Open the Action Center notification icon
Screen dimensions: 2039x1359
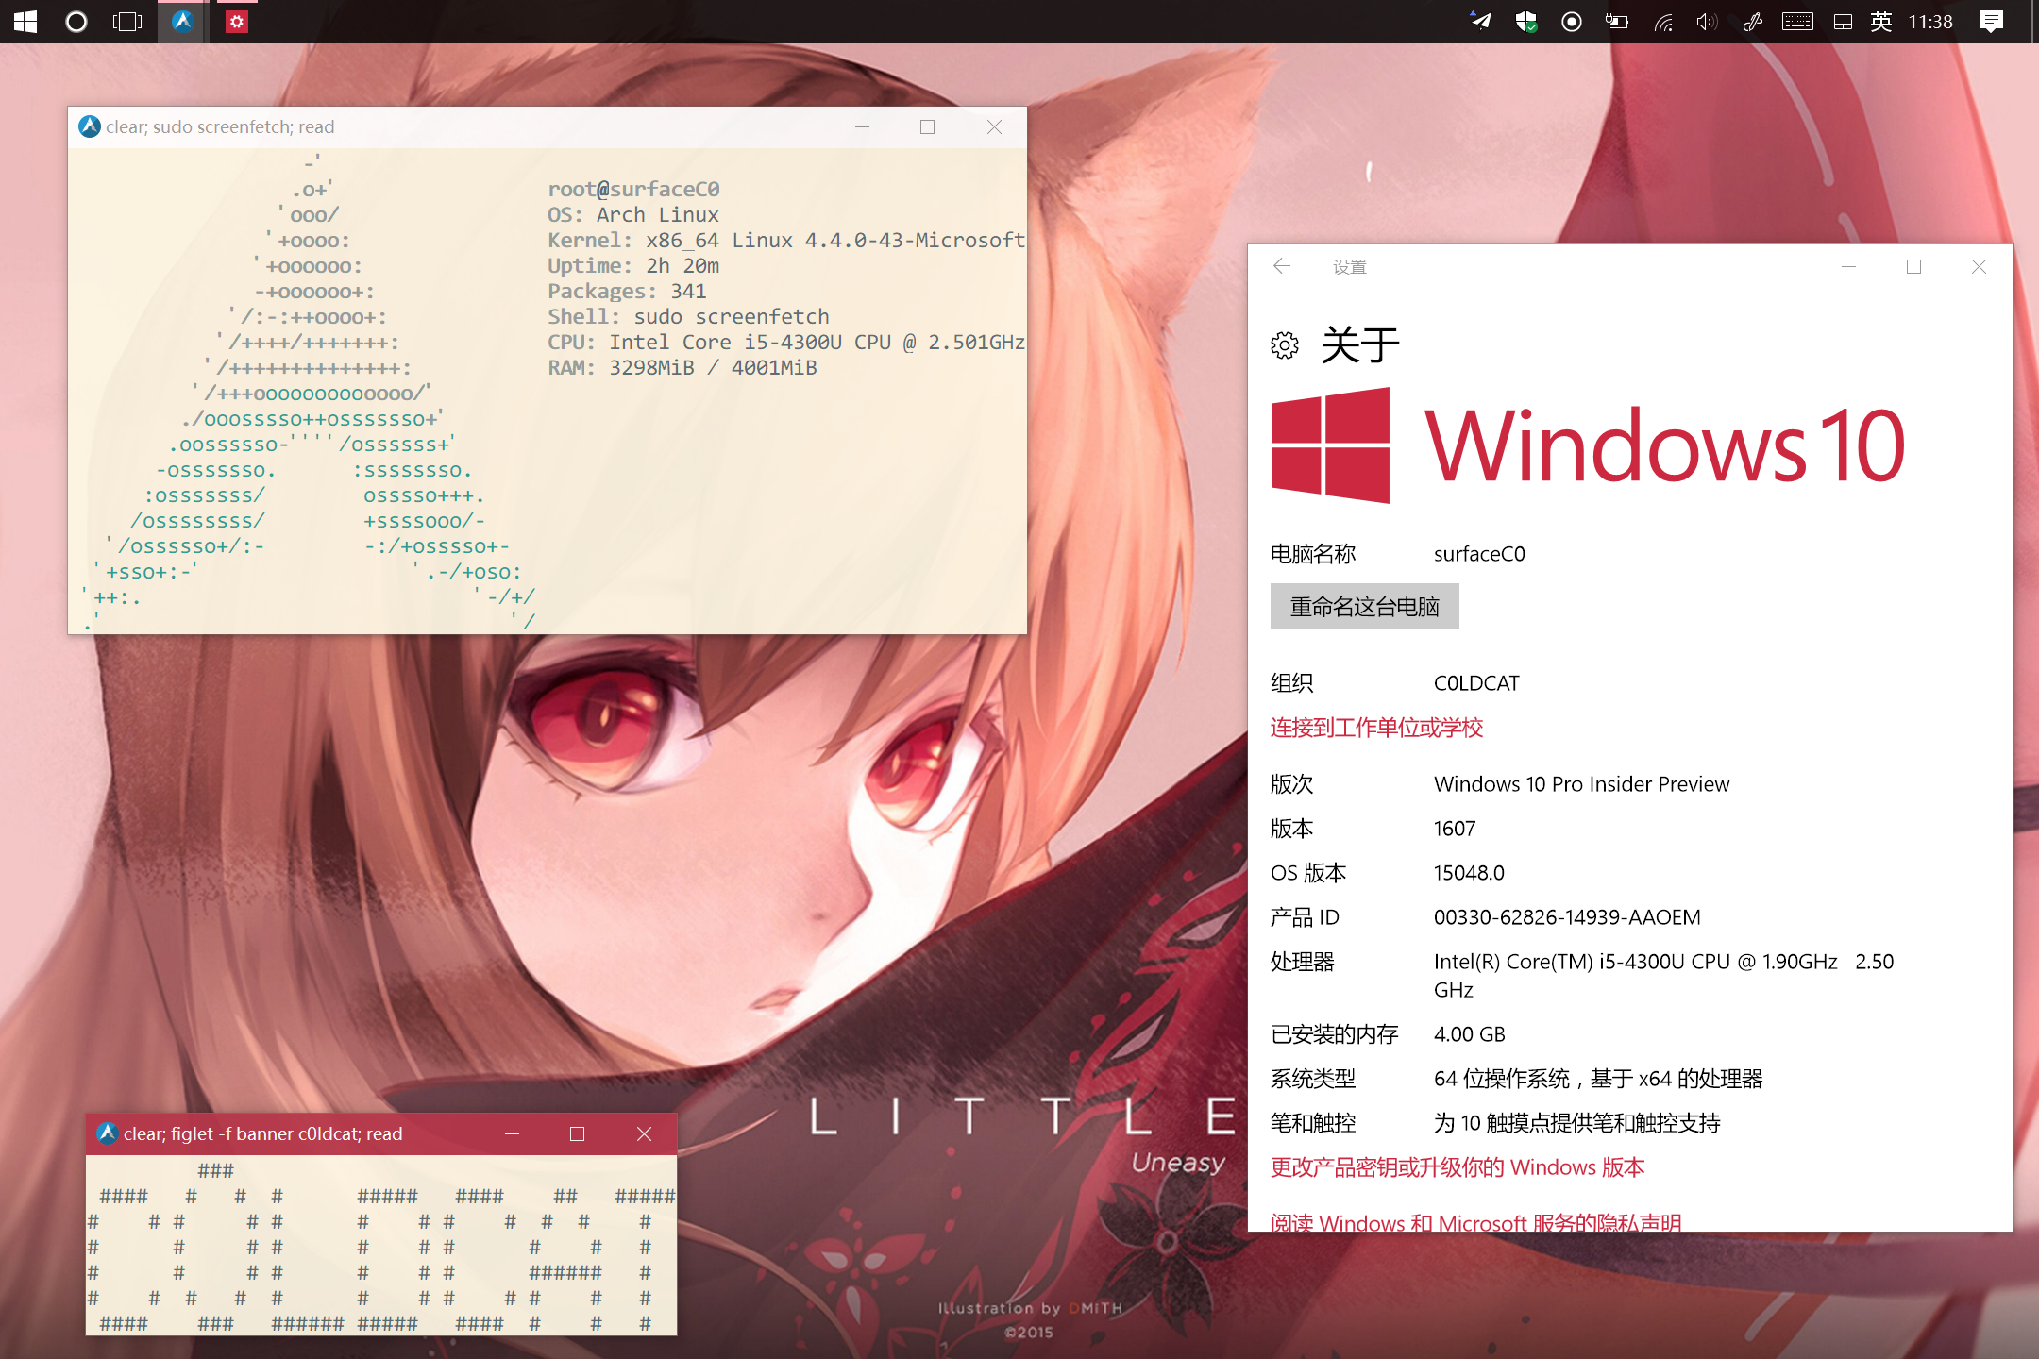1992,21
